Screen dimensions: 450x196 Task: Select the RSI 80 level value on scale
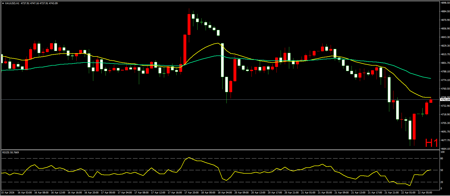(442, 158)
